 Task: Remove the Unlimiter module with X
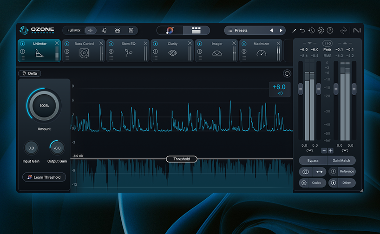[57, 43]
